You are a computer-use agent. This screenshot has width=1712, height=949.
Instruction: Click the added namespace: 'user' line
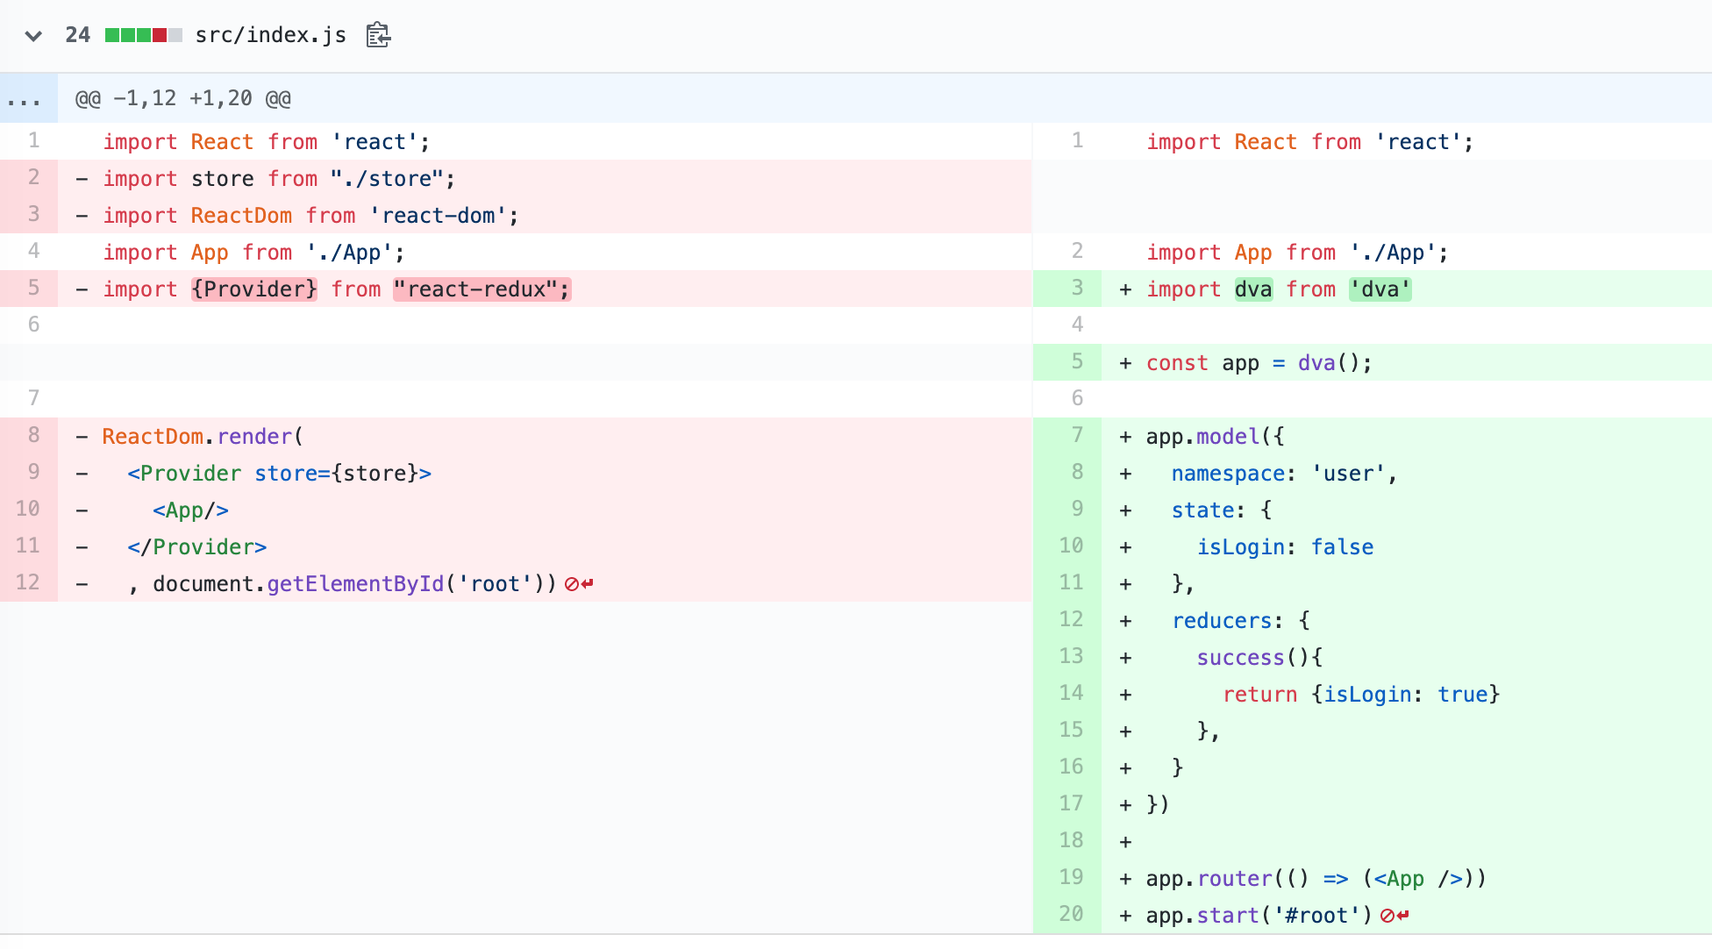tap(1282, 473)
